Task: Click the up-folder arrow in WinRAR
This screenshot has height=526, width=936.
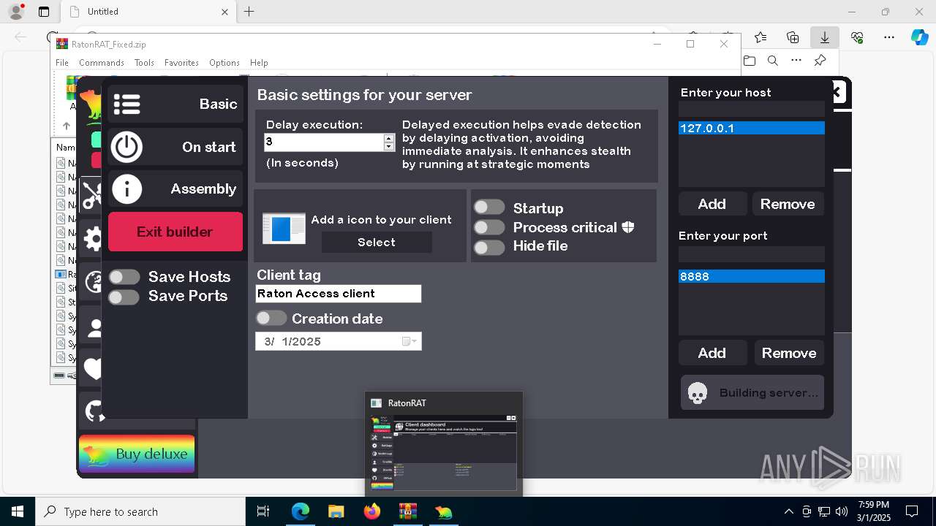Action: click(67, 126)
